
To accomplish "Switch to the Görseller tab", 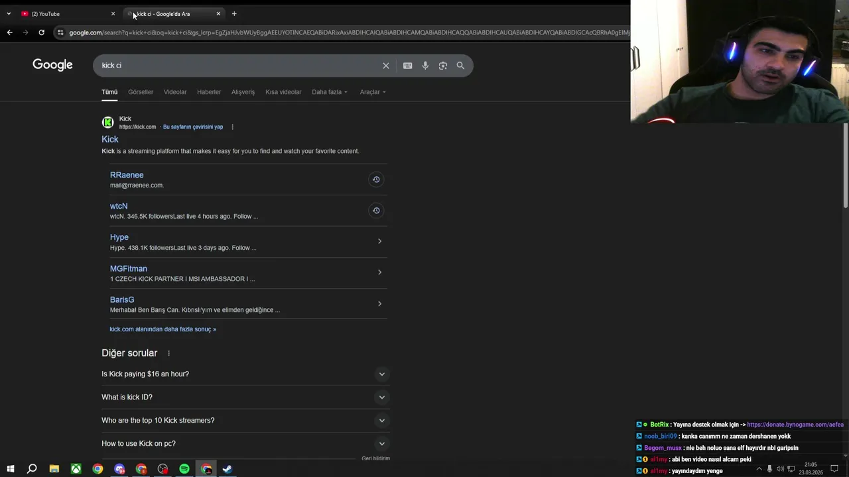I will pos(141,92).
